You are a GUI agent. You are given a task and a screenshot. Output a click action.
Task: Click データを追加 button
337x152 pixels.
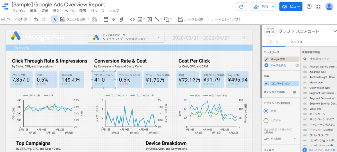coord(191,19)
